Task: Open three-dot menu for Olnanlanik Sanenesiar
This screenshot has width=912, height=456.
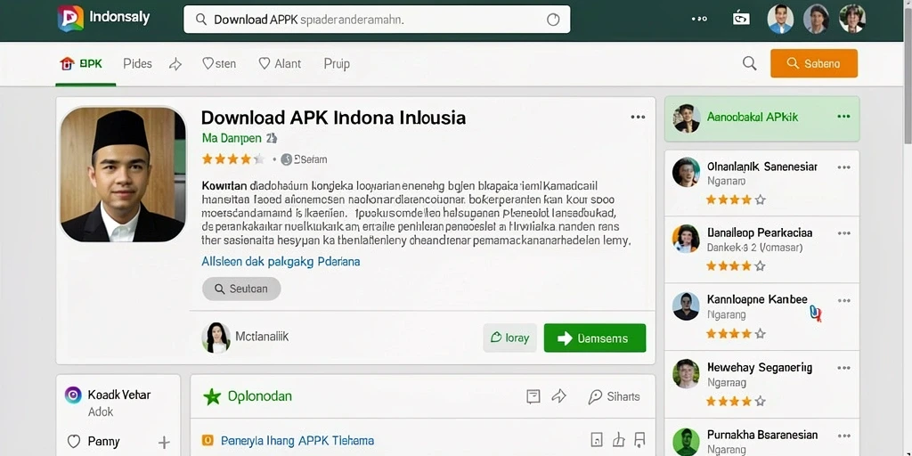Action: pyautogui.click(x=844, y=167)
